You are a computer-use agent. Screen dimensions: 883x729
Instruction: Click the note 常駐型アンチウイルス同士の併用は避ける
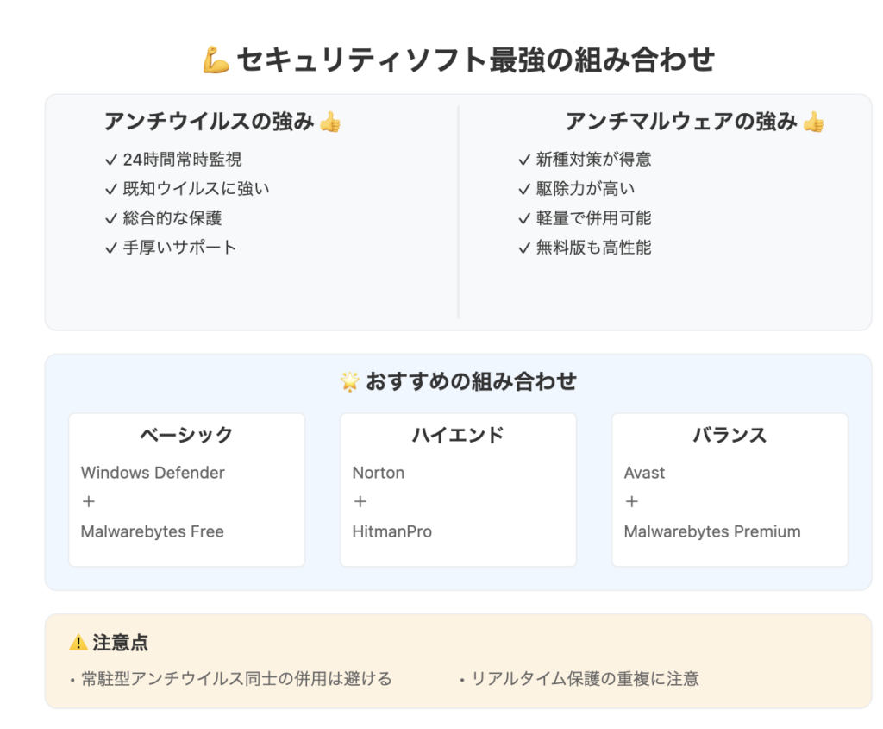(x=236, y=679)
